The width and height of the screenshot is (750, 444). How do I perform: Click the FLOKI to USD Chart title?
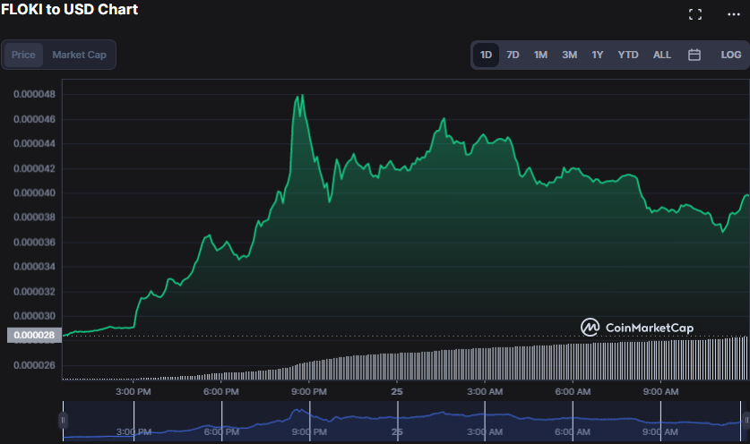(x=69, y=10)
